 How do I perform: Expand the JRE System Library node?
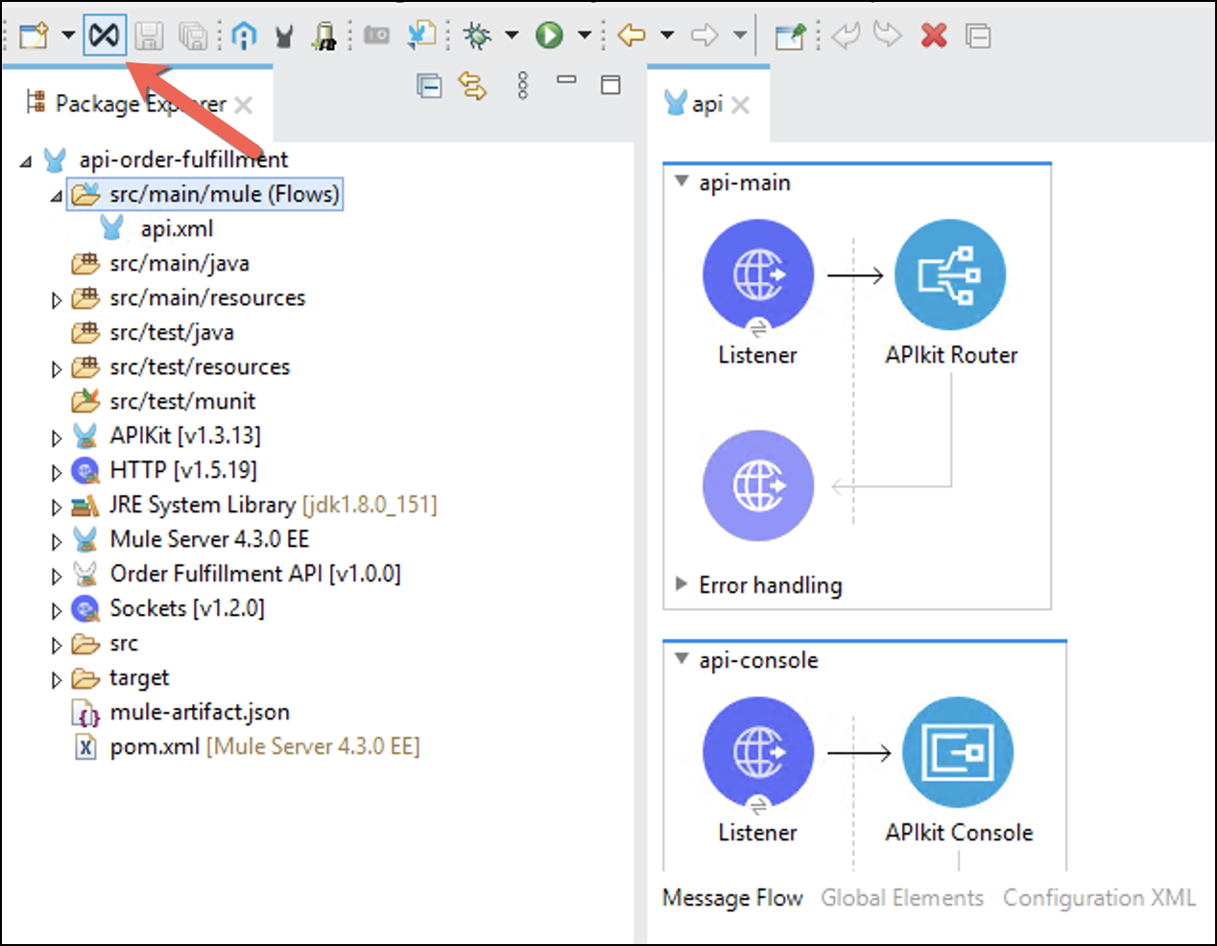(57, 508)
